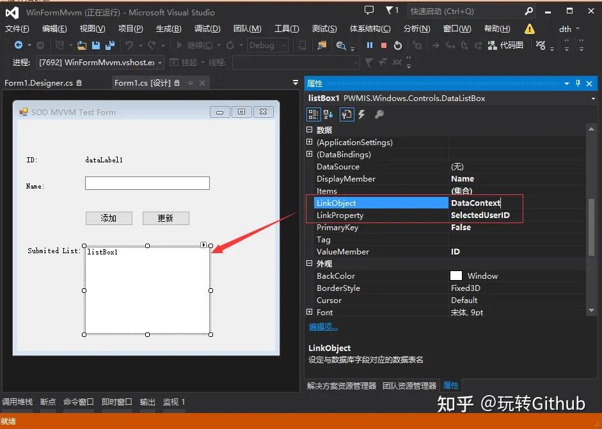Image resolution: width=602 pixels, height=429 pixels.
Task: Open the dth account dropdown
Action: tap(569, 29)
